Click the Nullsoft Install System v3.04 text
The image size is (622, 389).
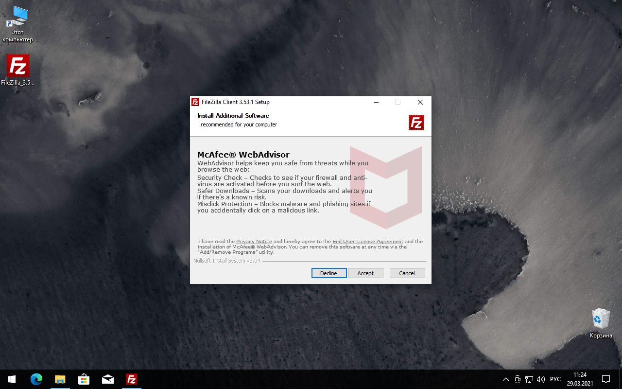227,261
